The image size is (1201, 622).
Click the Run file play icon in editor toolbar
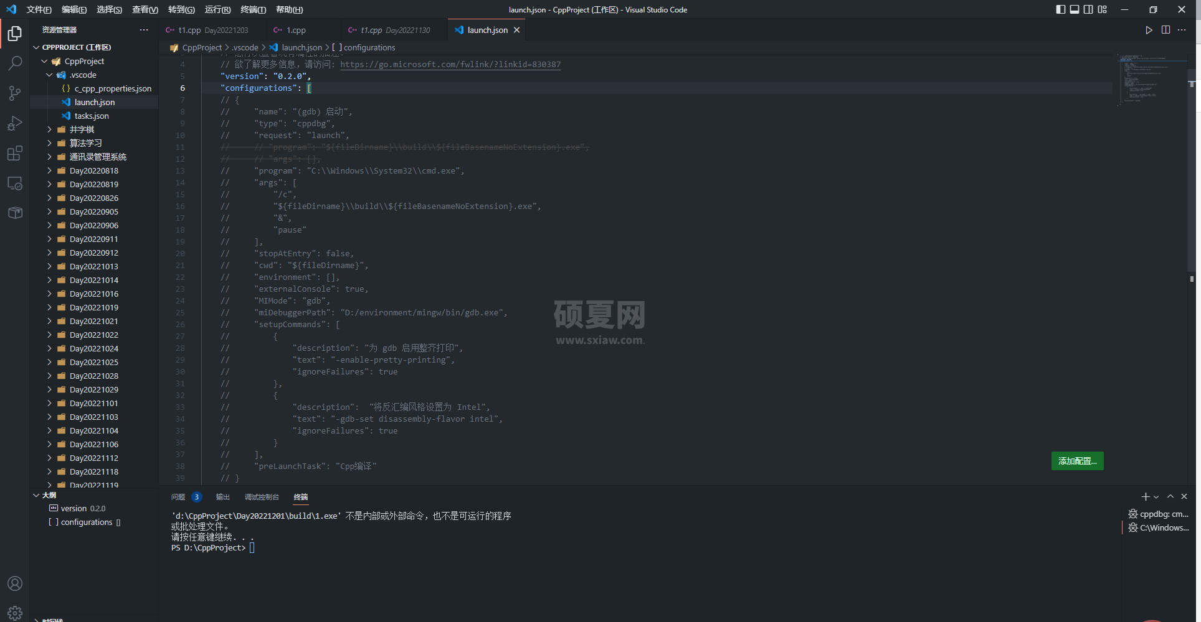coord(1149,30)
